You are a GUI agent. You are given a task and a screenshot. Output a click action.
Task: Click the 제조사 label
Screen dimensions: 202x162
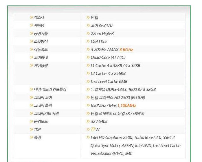point(39,17)
